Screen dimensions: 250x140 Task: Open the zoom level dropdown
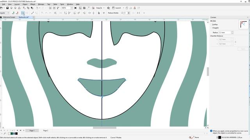point(72,8)
